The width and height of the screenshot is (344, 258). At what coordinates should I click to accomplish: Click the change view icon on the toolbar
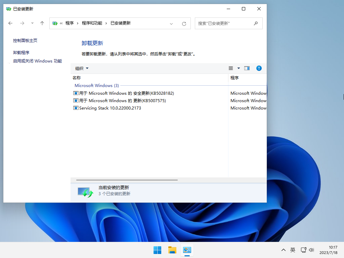230,68
